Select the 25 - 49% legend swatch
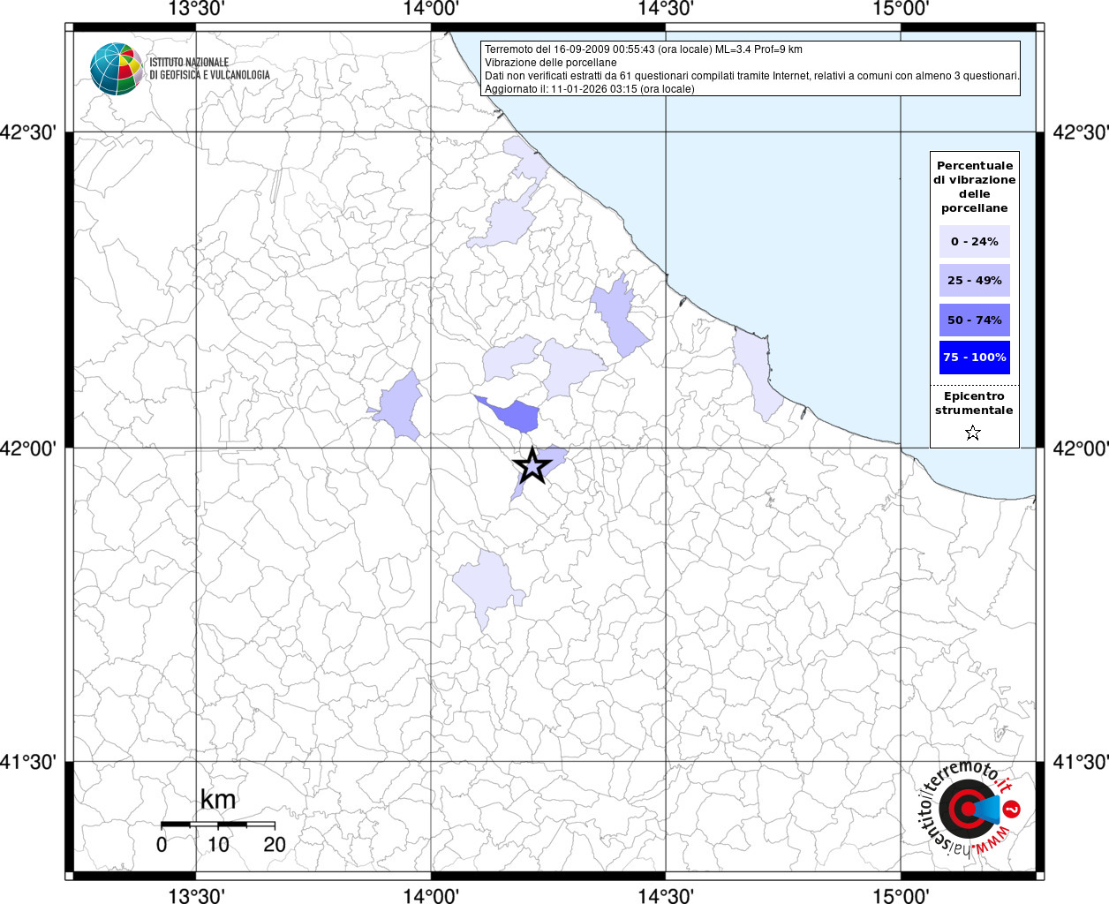The width and height of the screenshot is (1109, 904). click(x=975, y=280)
